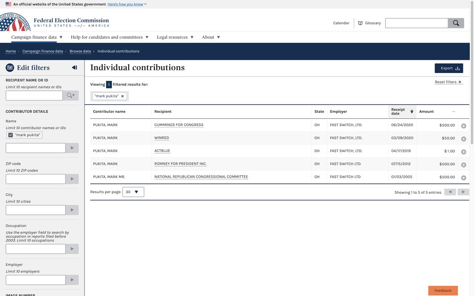Click the site search input field
474x296 pixels.
point(416,23)
